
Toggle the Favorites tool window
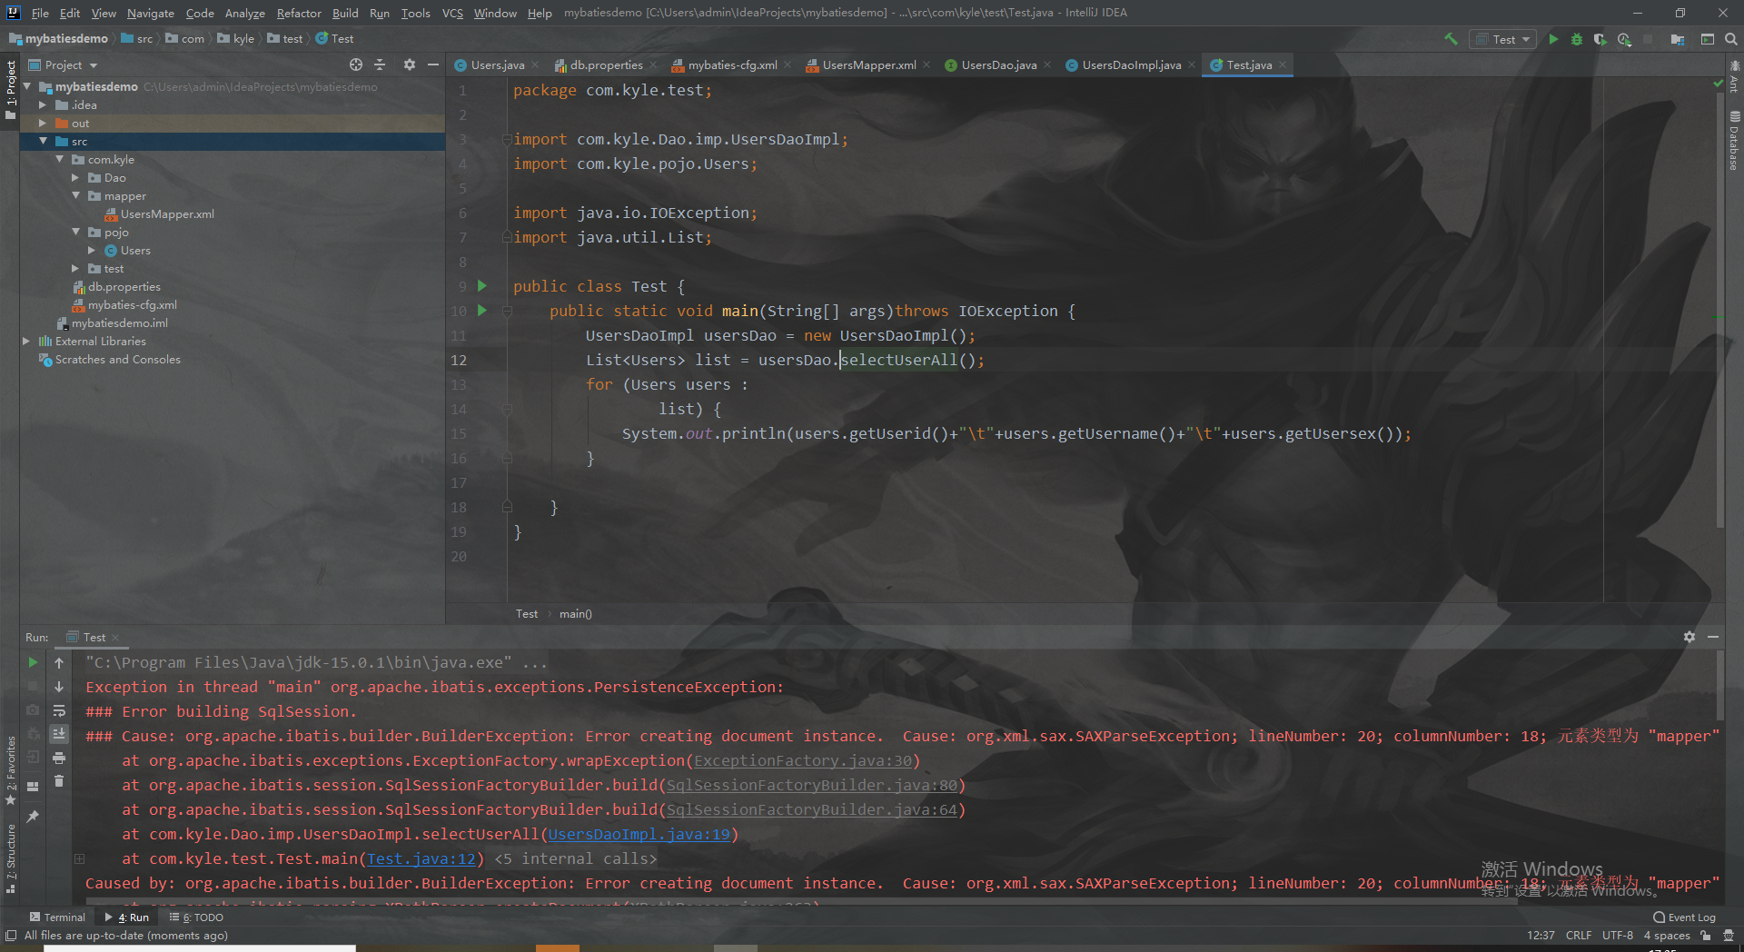click(10, 770)
